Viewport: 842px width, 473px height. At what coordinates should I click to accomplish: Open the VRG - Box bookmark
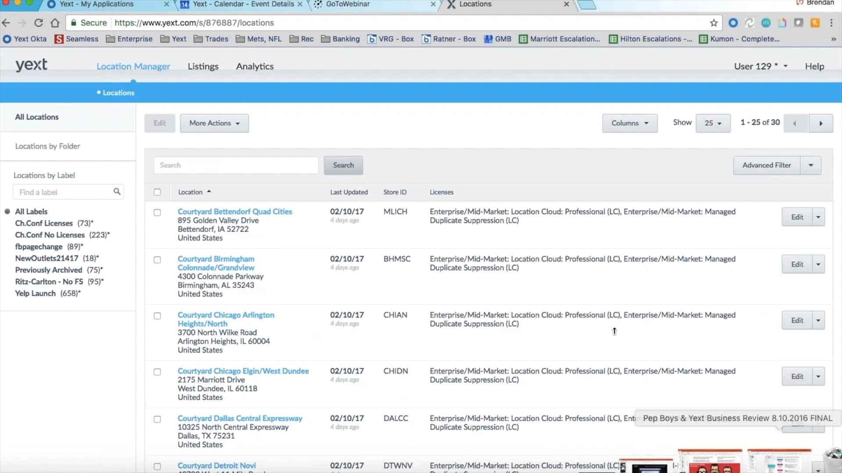click(391, 39)
